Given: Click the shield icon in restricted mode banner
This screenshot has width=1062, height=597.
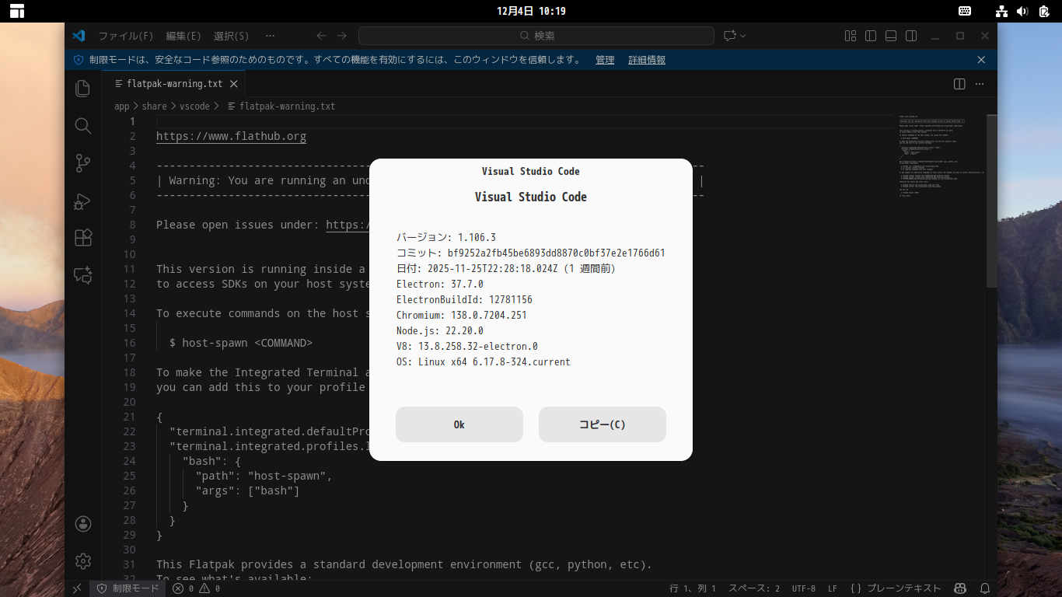Looking at the screenshot, I should pyautogui.click(x=79, y=60).
